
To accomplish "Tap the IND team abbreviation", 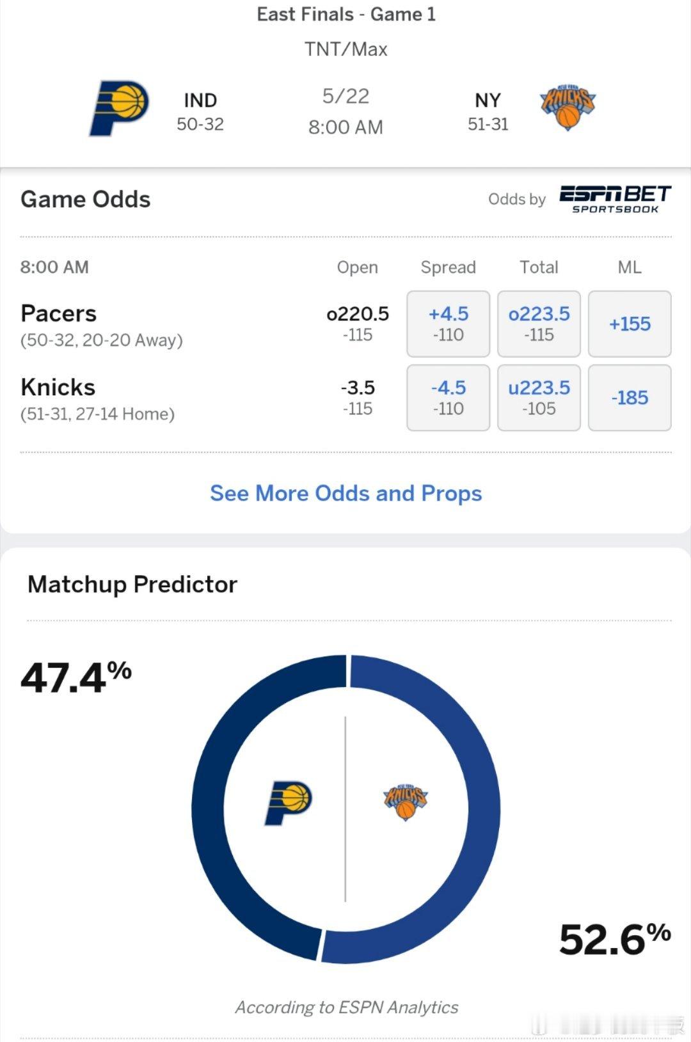I will click(x=200, y=100).
